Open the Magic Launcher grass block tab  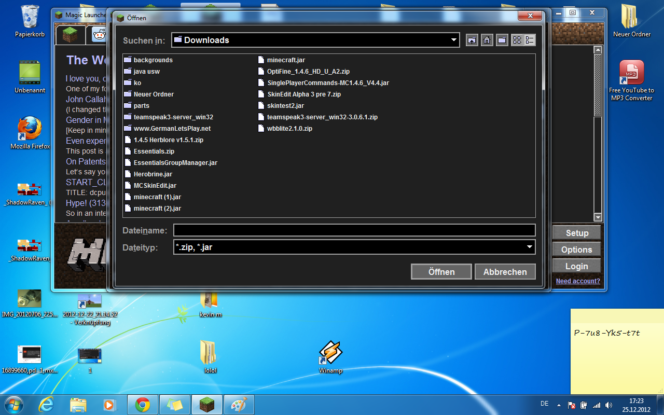70,35
